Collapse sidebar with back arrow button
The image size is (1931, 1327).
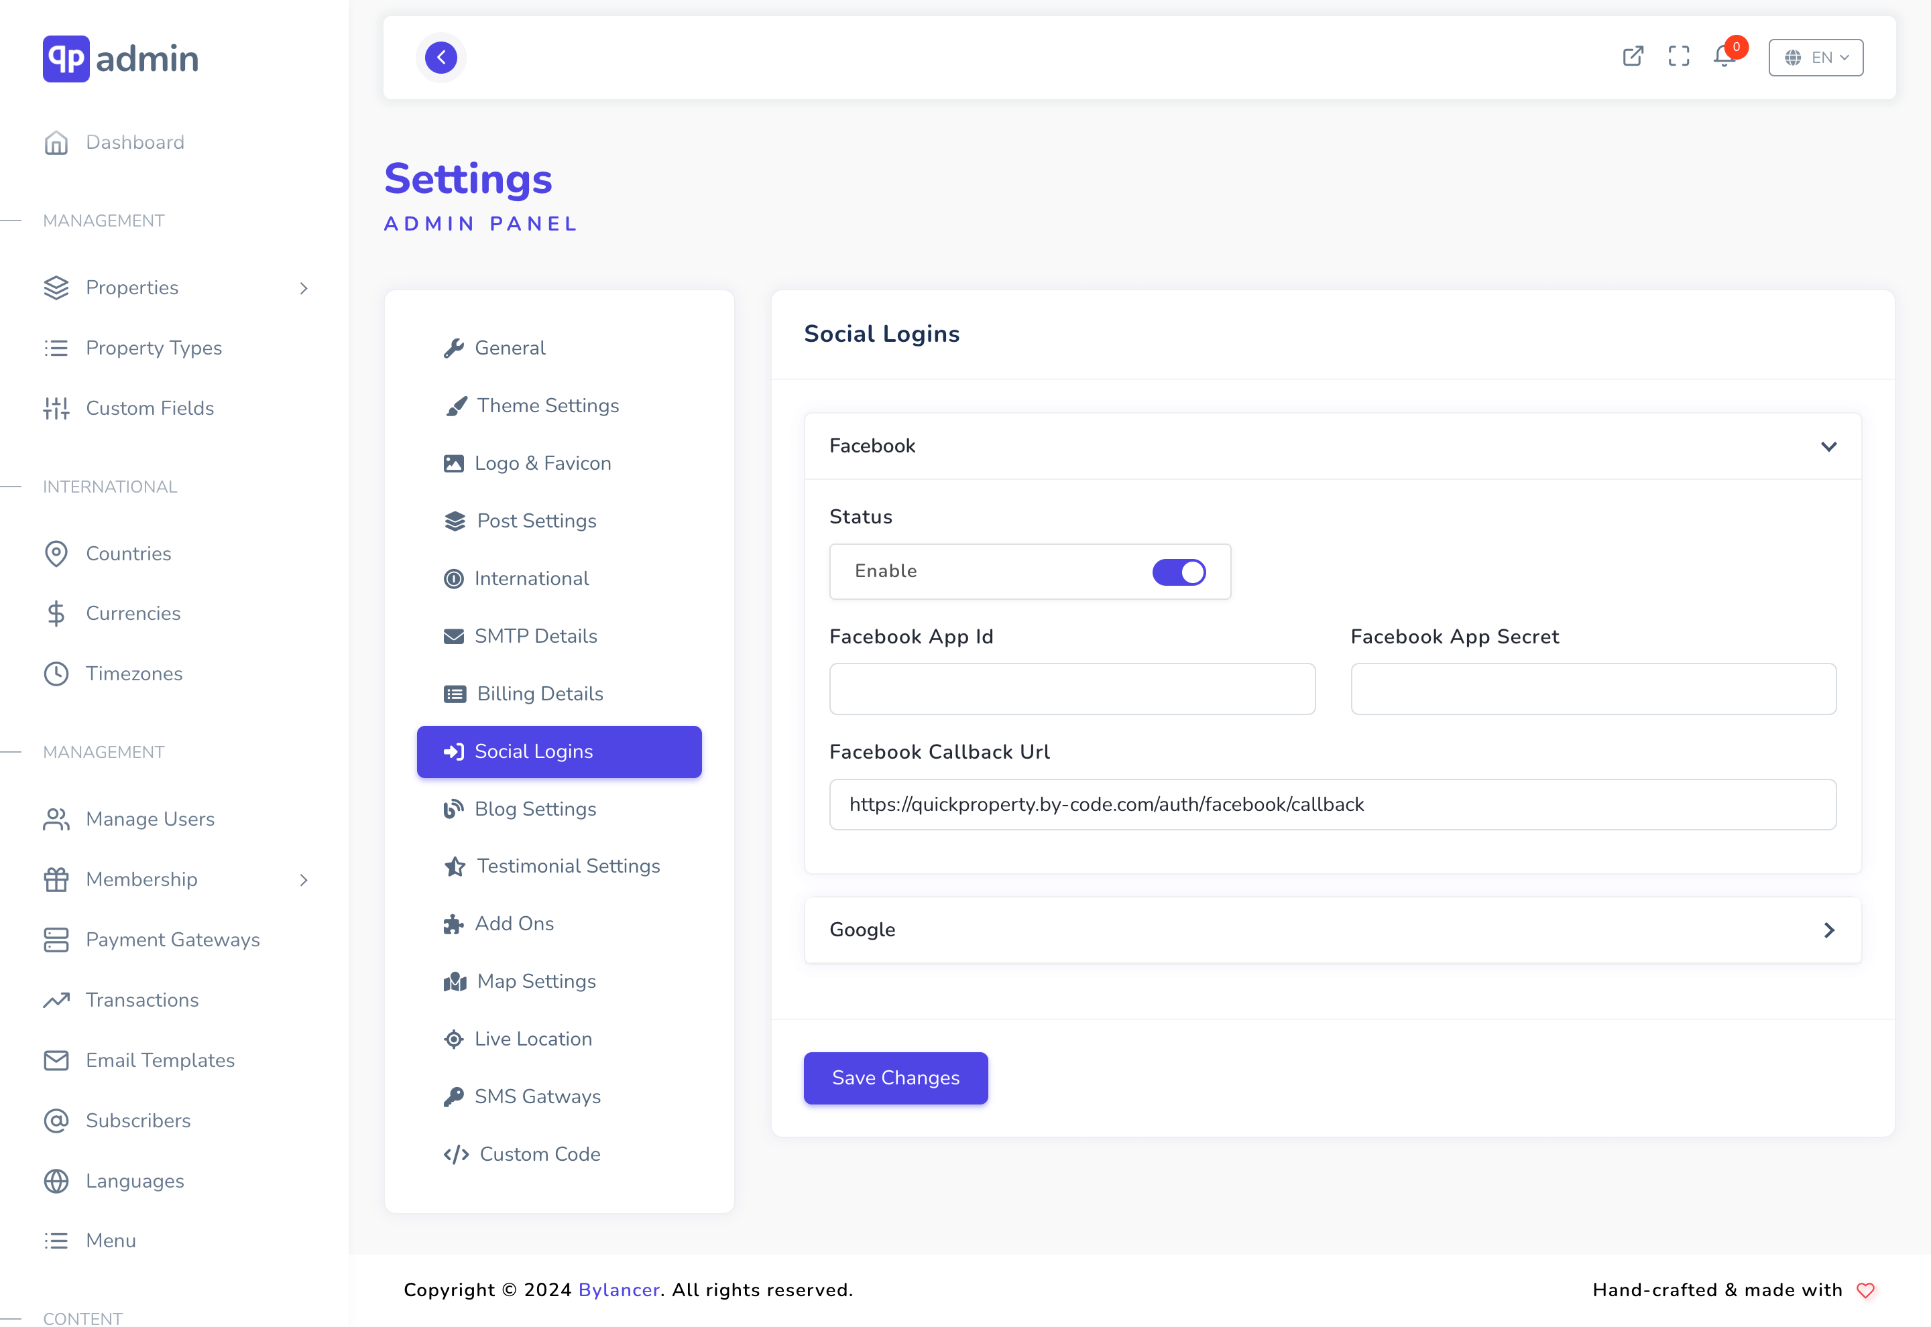(x=441, y=58)
